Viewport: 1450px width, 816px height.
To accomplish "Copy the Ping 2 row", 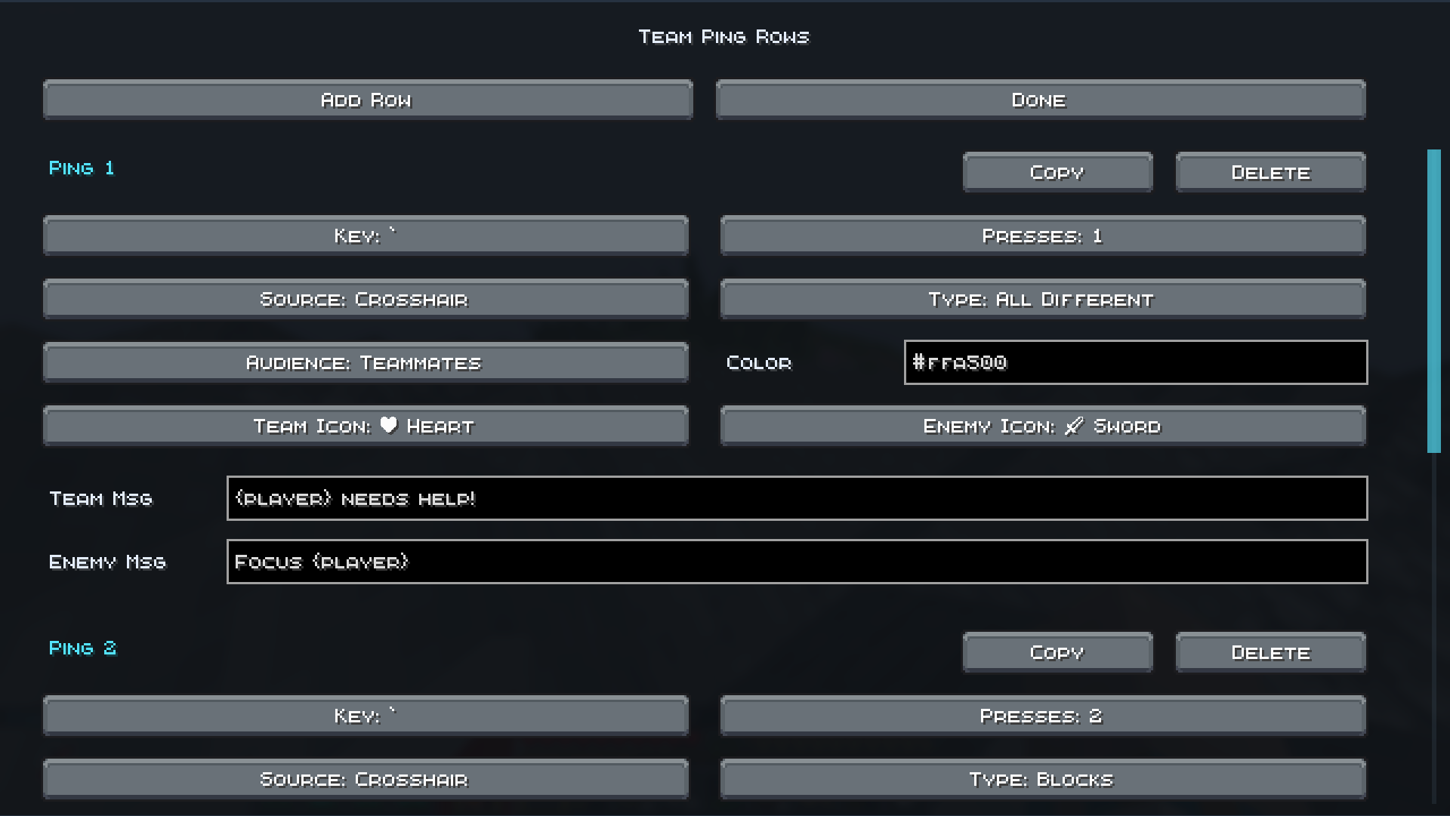I will point(1057,652).
